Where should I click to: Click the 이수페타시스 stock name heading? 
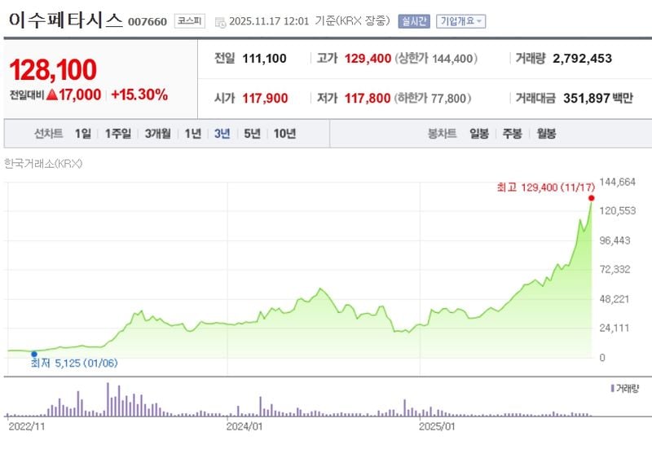[65, 20]
